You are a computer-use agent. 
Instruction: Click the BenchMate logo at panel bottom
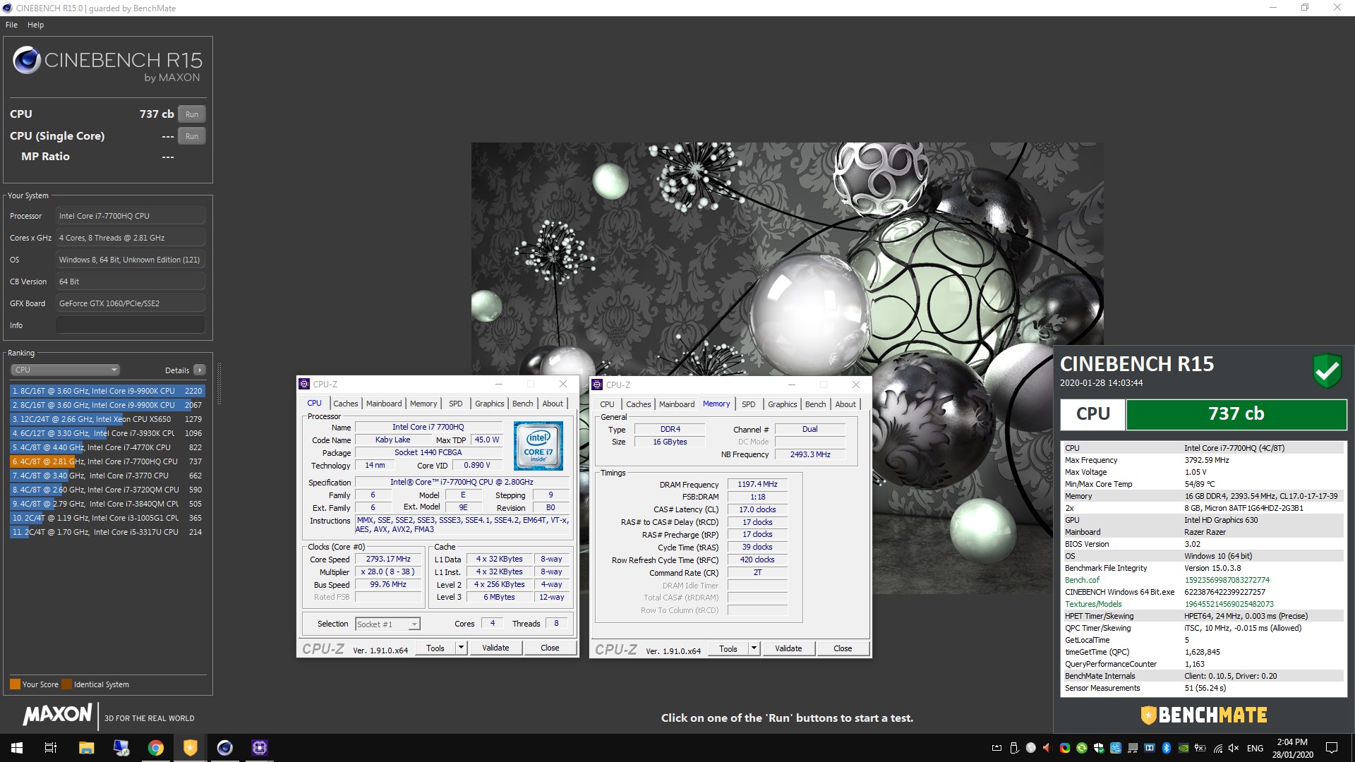1204,715
